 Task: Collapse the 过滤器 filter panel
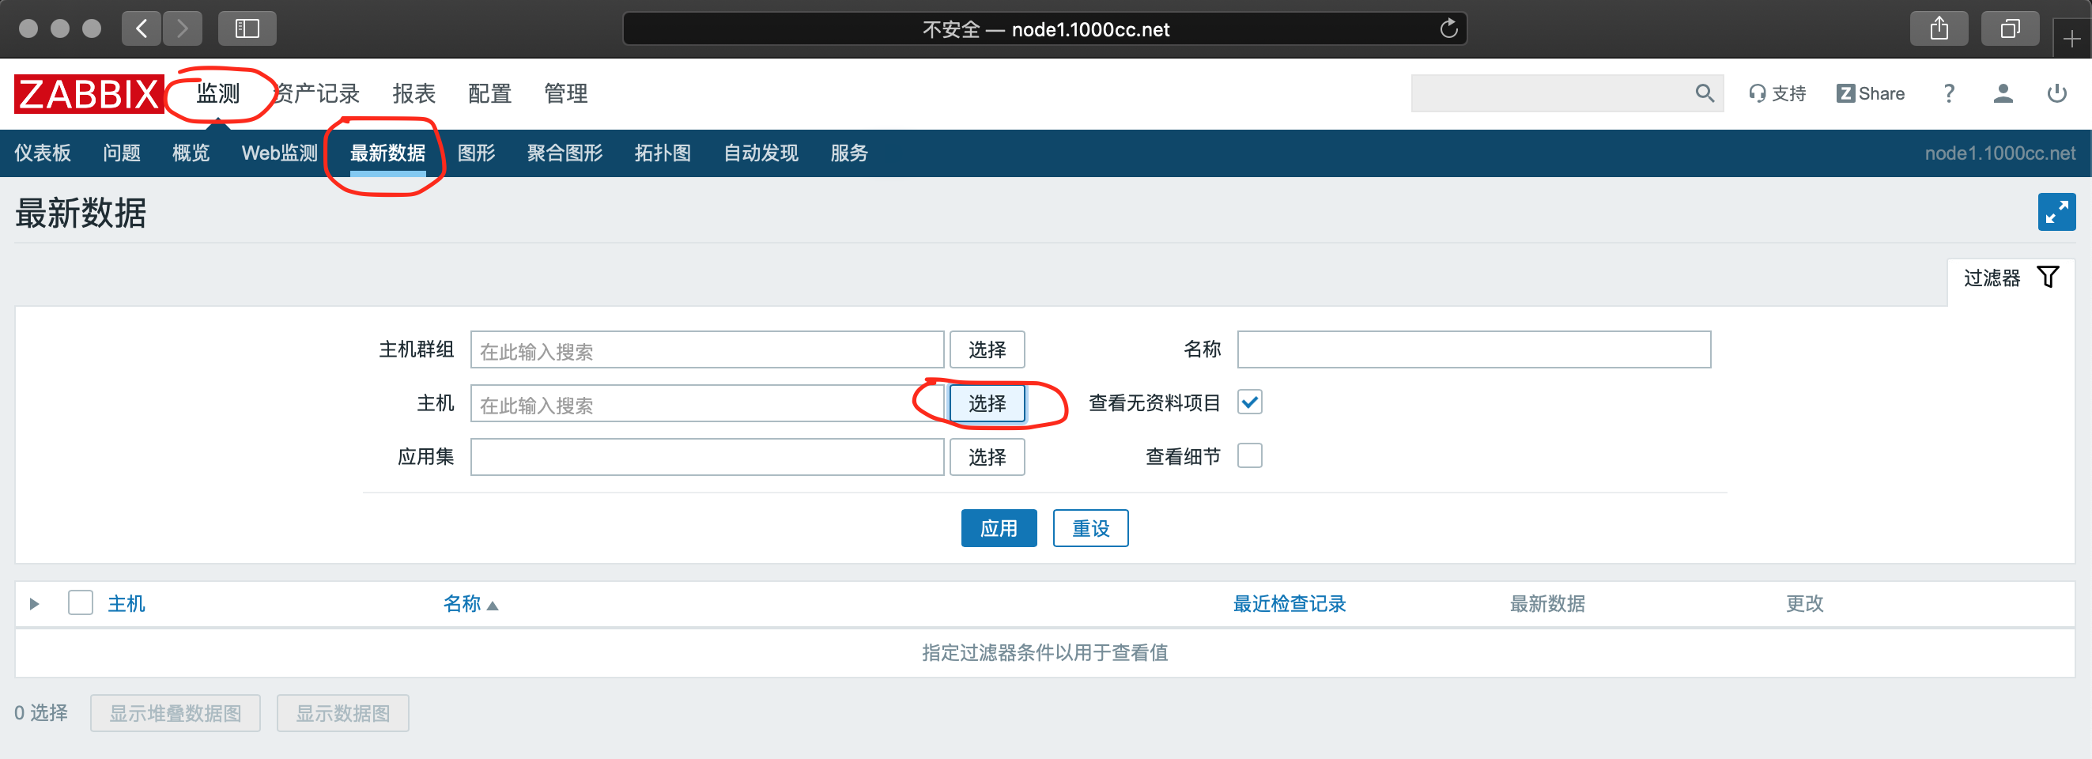point(2010,278)
